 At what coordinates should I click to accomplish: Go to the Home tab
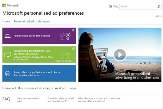point(6,21)
